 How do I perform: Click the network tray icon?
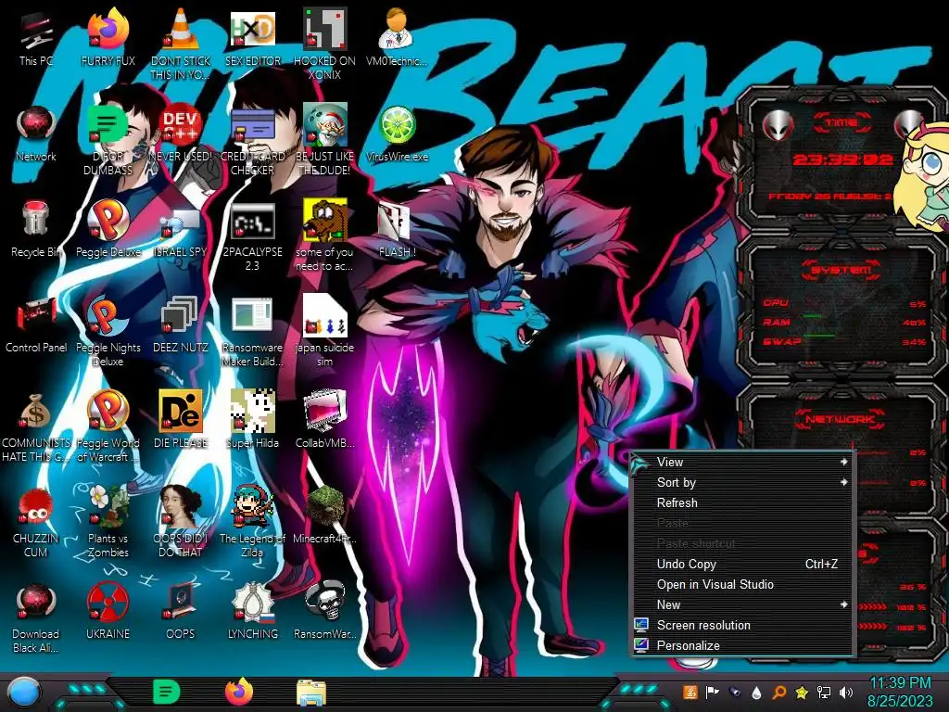click(x=824, y=692)
